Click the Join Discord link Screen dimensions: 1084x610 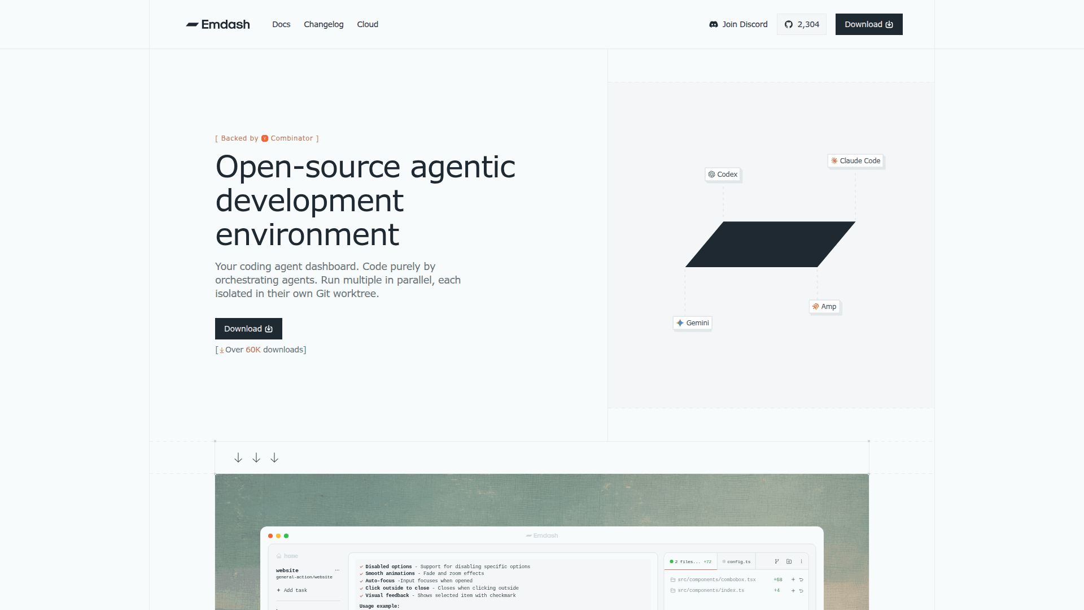pyautogui.click(x=738, y=24)
